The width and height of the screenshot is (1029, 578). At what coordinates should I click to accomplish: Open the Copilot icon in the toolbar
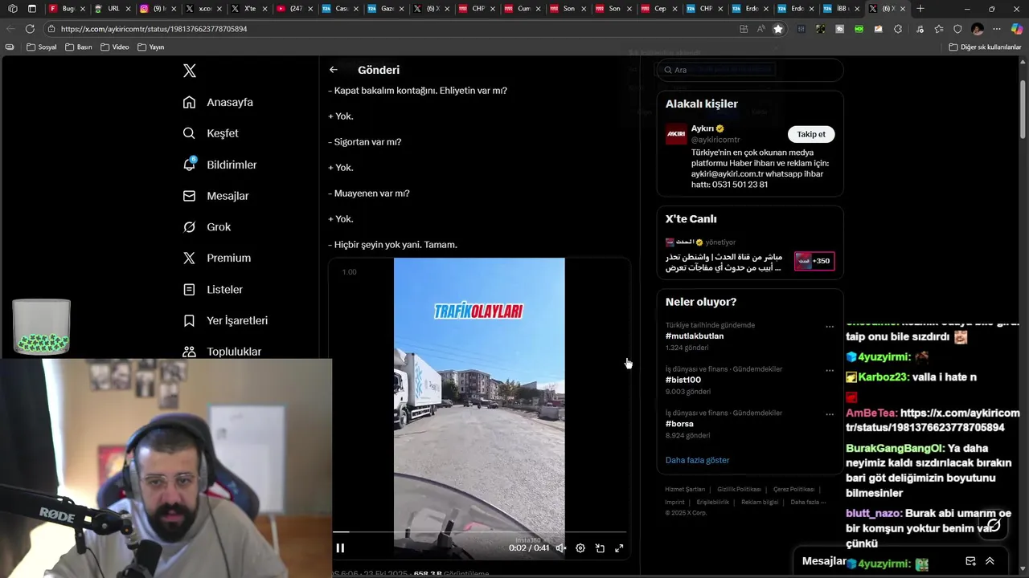pyautogui.click(x=1017, y=29)
